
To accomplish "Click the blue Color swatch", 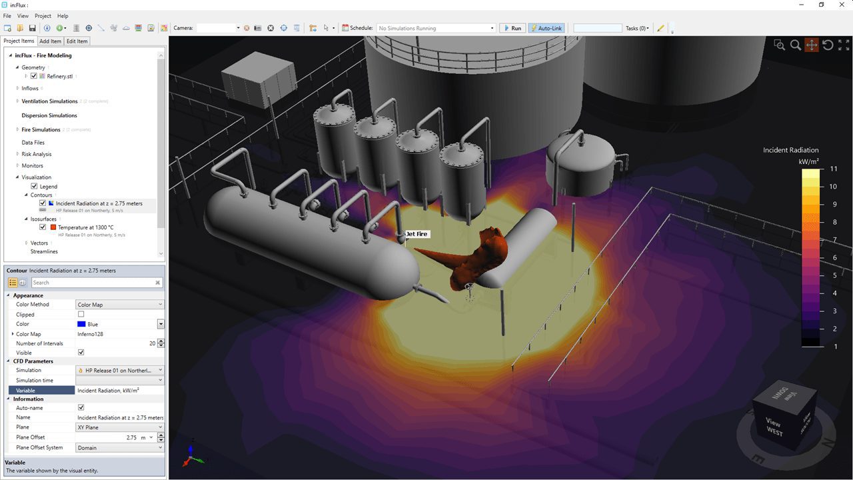I will [81, 324].
